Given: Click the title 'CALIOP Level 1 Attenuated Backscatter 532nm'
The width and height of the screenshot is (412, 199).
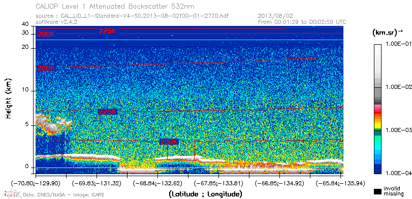Looking at the screenshot, I should (115, 6).
